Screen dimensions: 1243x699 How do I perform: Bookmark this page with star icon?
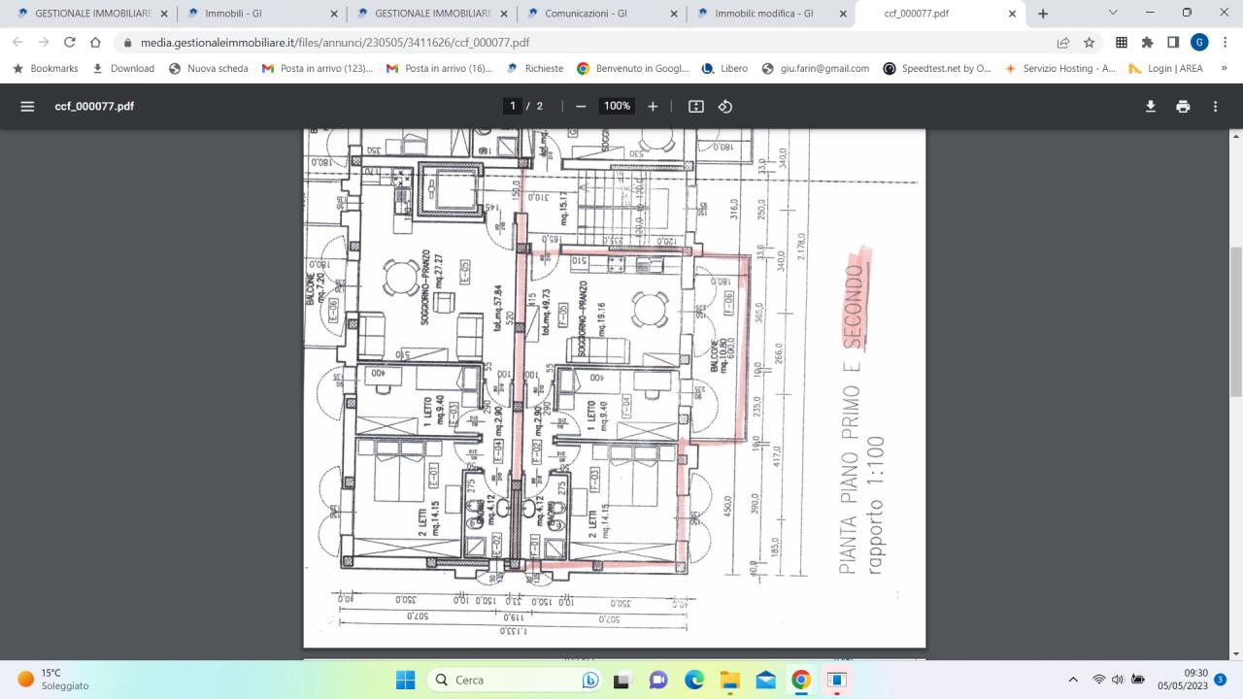point(1090,43)
